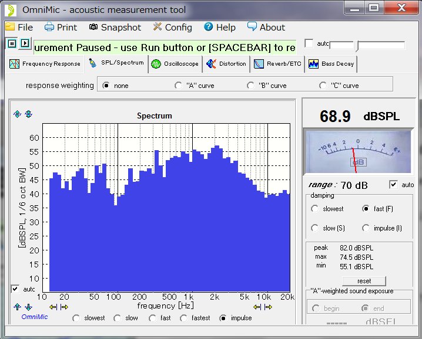Select the "A" curve response weighting
The image size is (422, 339).
(179, 86)
